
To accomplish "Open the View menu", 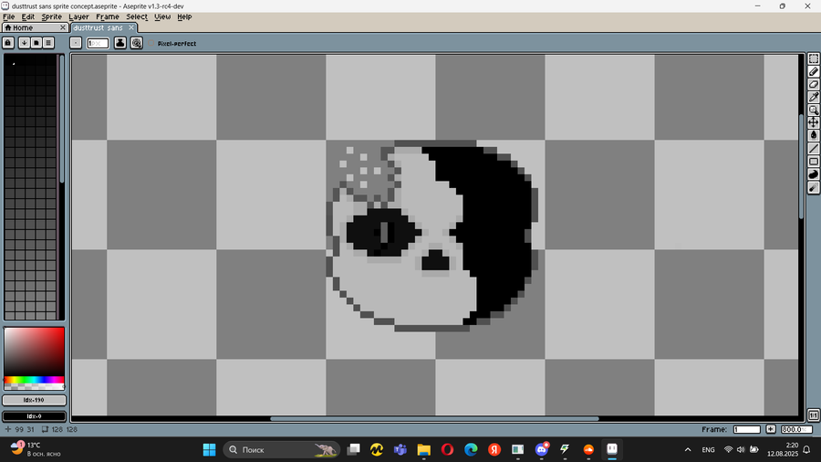I will [x=162, y=16].
